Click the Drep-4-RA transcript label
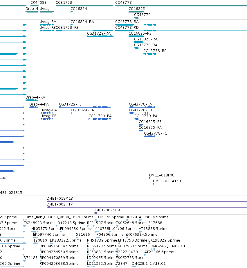 (35, 97)
